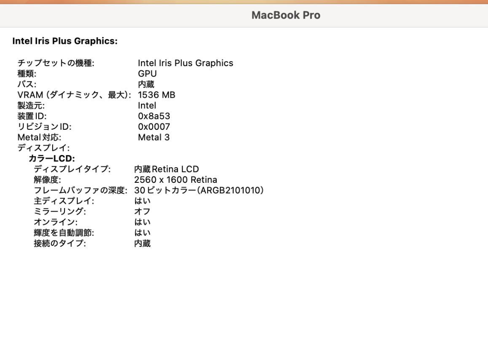Screen dimensions: 488x337
Task: Select the リビジョンID label
Action: point(44,127)
